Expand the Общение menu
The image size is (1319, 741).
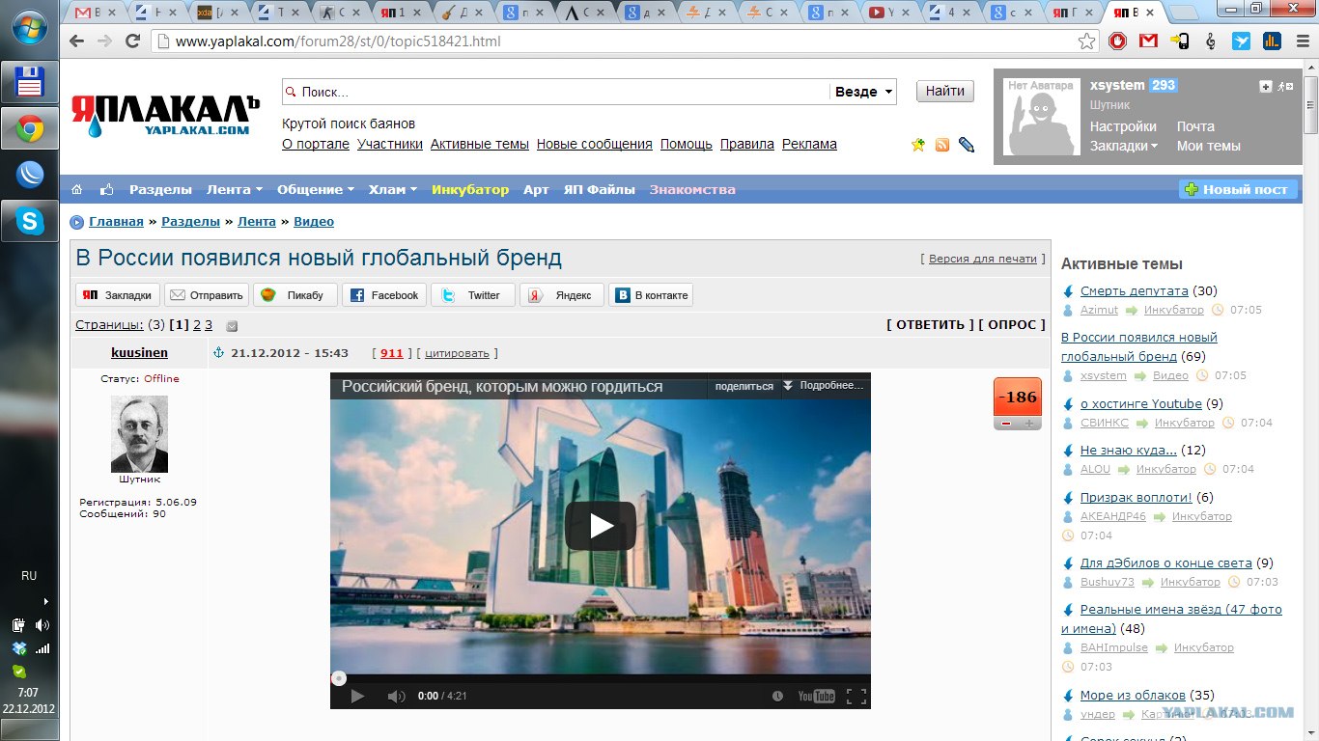pyautogui.click(x=315, y=190)
